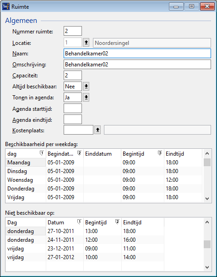Select the 23-12-2011 vrijdag unavailable row
Screen dimensions: 217x277
[x=85, y=249]
